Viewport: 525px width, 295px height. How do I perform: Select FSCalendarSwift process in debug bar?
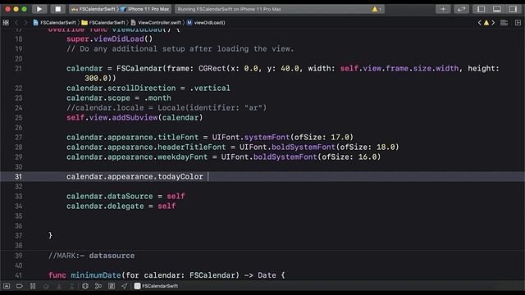(156, 286)
